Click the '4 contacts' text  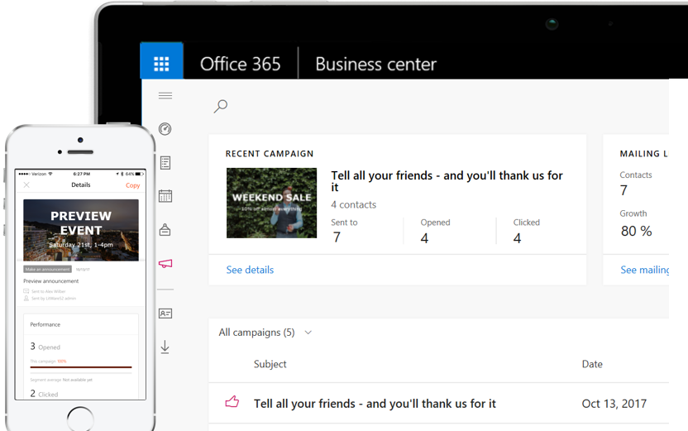(353, 204)
